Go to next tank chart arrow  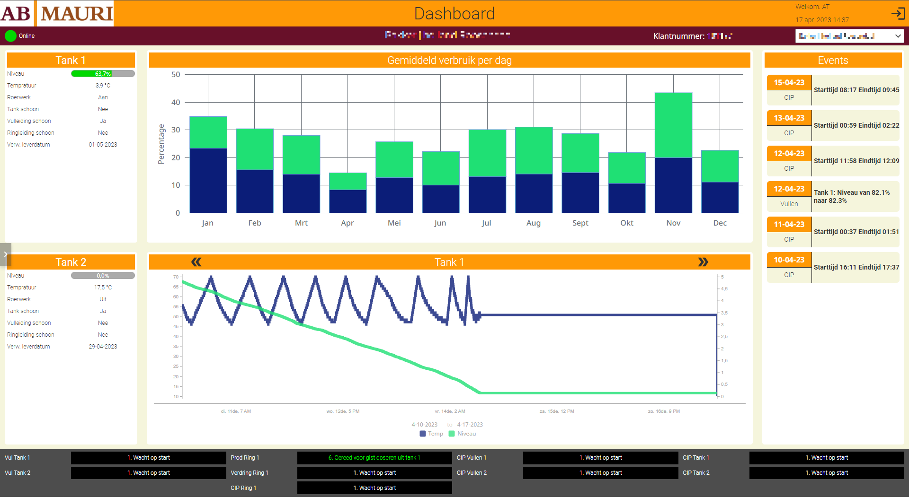(703, 262)
